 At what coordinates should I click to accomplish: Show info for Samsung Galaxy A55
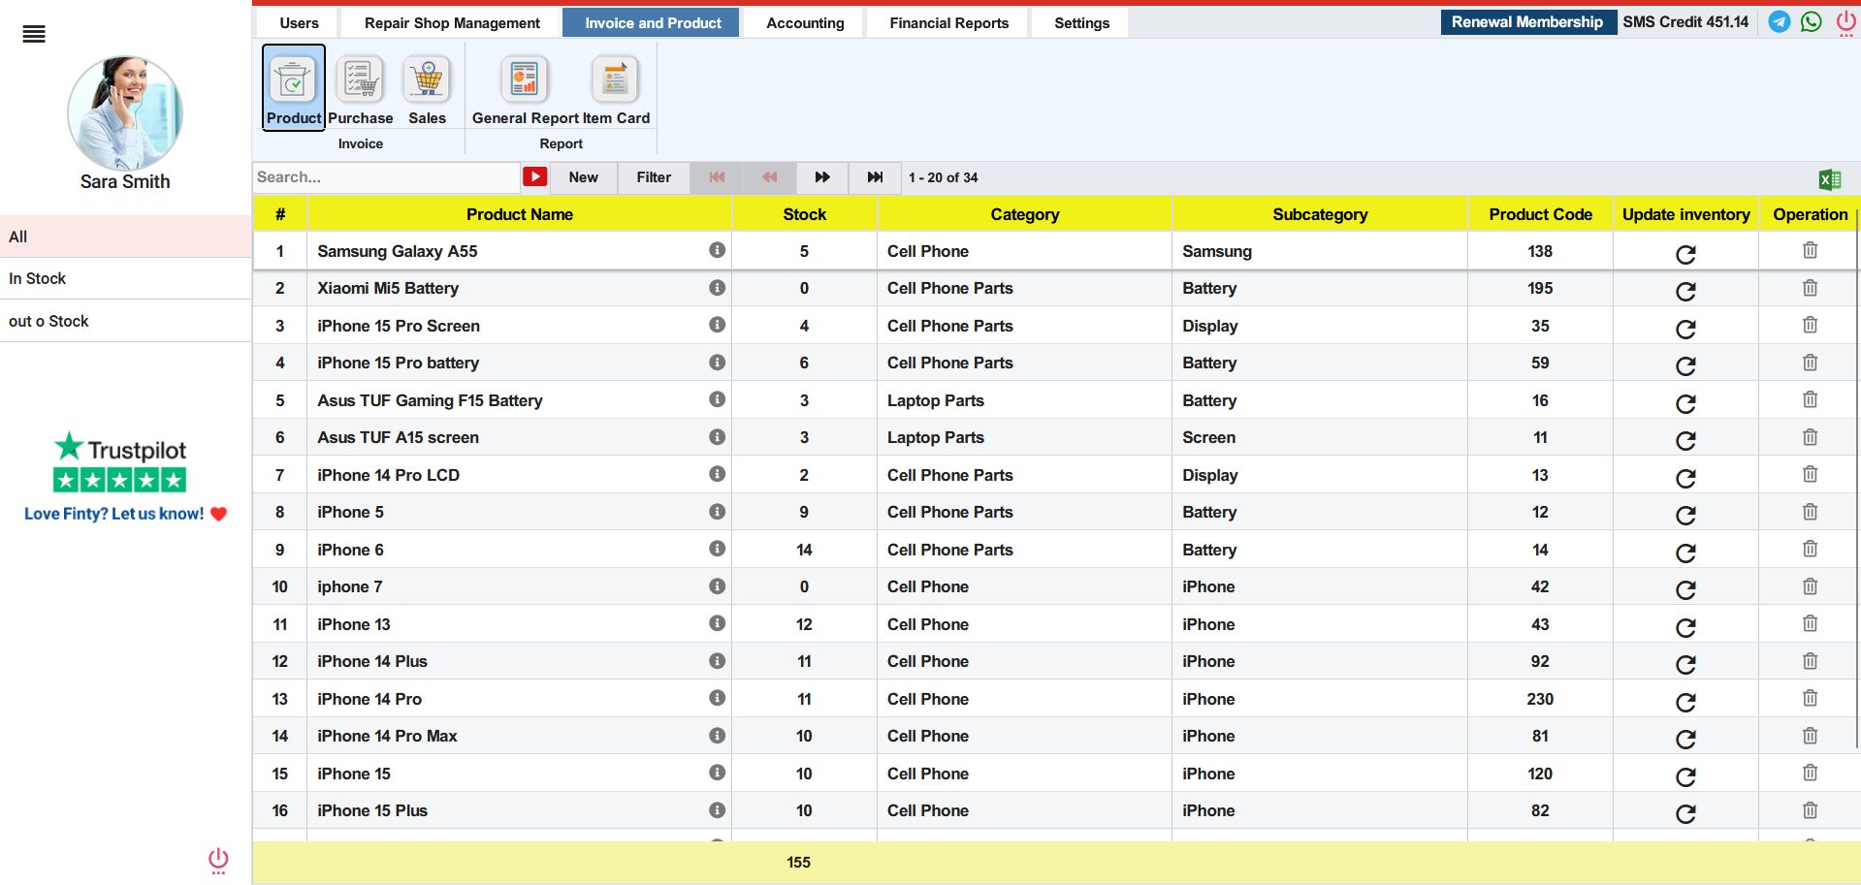click(717, 250)
